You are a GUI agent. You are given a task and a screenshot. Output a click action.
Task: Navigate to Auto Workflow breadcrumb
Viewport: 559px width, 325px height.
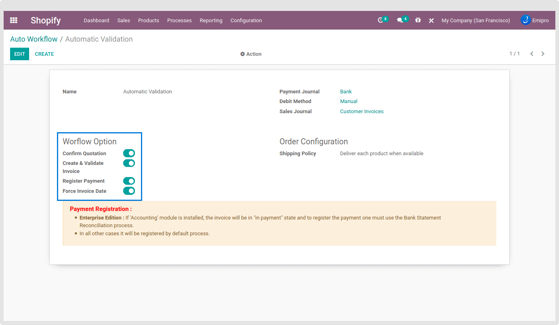[34, 39]
